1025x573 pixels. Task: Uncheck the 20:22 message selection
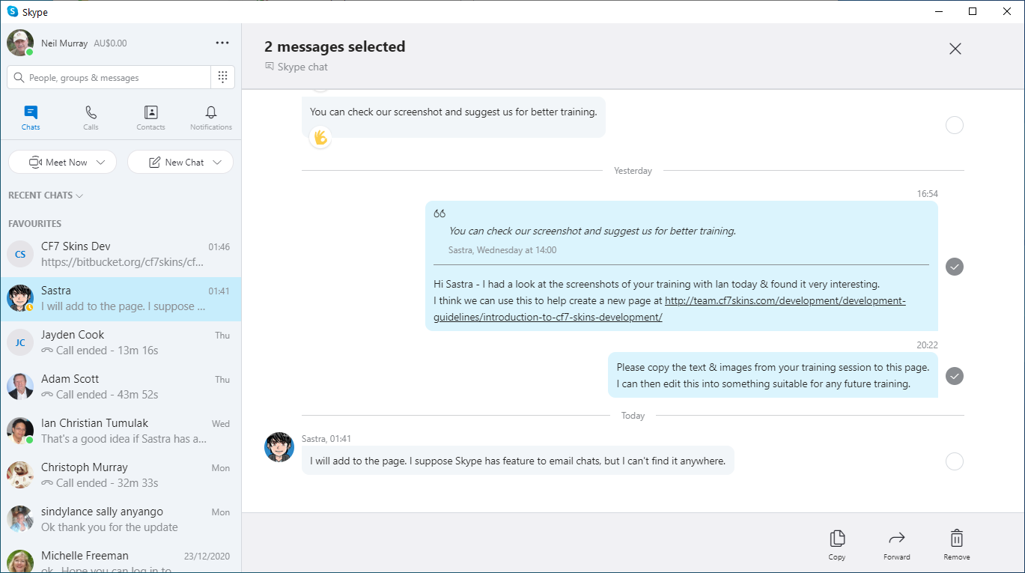[954, 375]
